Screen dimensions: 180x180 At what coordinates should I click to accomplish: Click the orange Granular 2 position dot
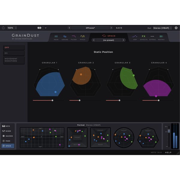point(81,74)
